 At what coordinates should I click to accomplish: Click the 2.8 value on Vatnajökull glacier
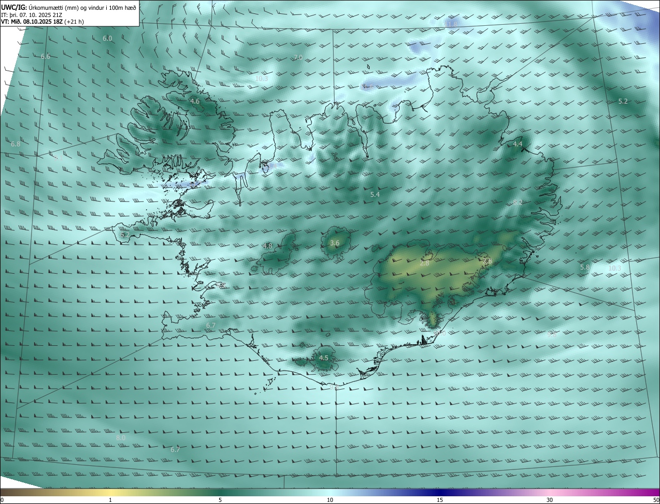click(x=424, y=263)
